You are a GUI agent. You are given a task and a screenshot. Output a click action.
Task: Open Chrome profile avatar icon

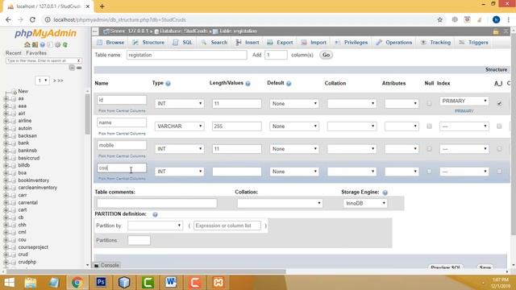496,19
